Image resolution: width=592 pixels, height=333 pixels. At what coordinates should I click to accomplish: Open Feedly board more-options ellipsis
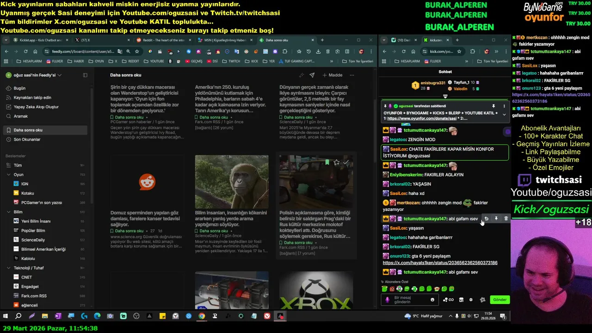point(352,75)
